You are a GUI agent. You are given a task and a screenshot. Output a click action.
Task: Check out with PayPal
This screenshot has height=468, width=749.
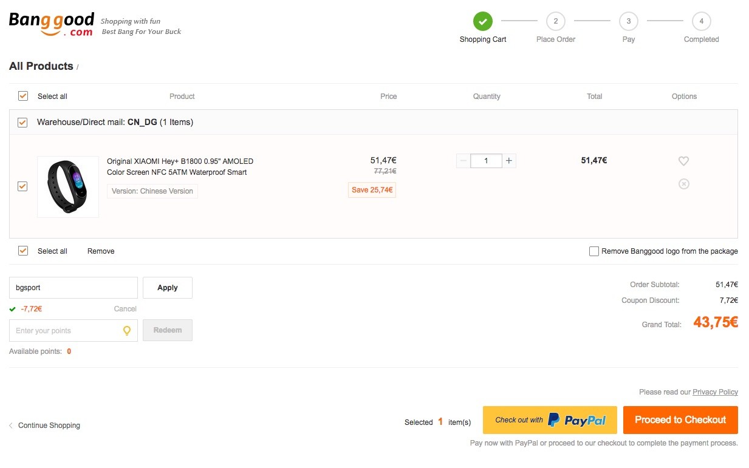(x=550, y=420)
